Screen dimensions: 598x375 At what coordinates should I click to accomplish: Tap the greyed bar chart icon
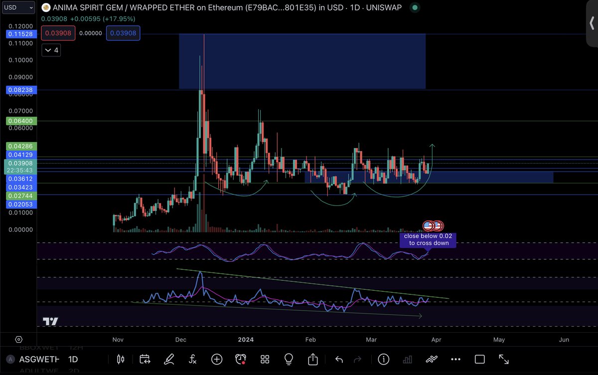pos(407,359)
